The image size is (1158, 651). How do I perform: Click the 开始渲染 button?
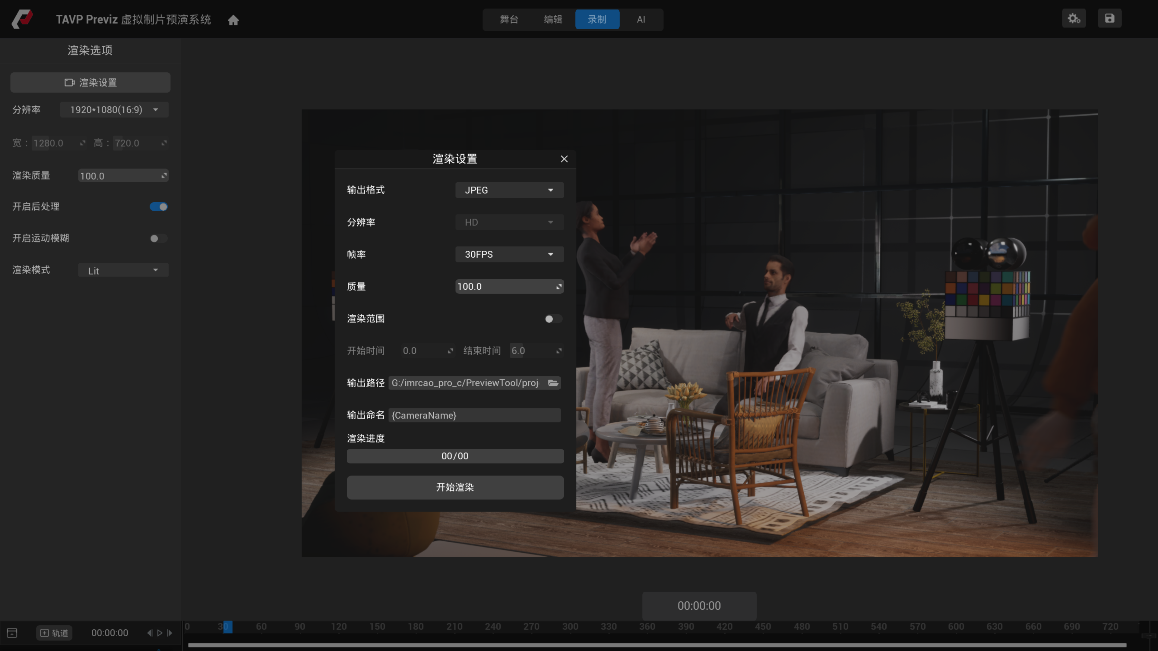(455, 487)
